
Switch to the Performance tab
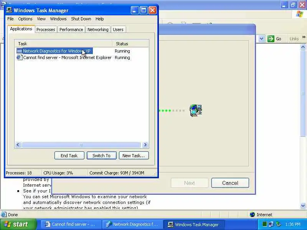(71, 30)
